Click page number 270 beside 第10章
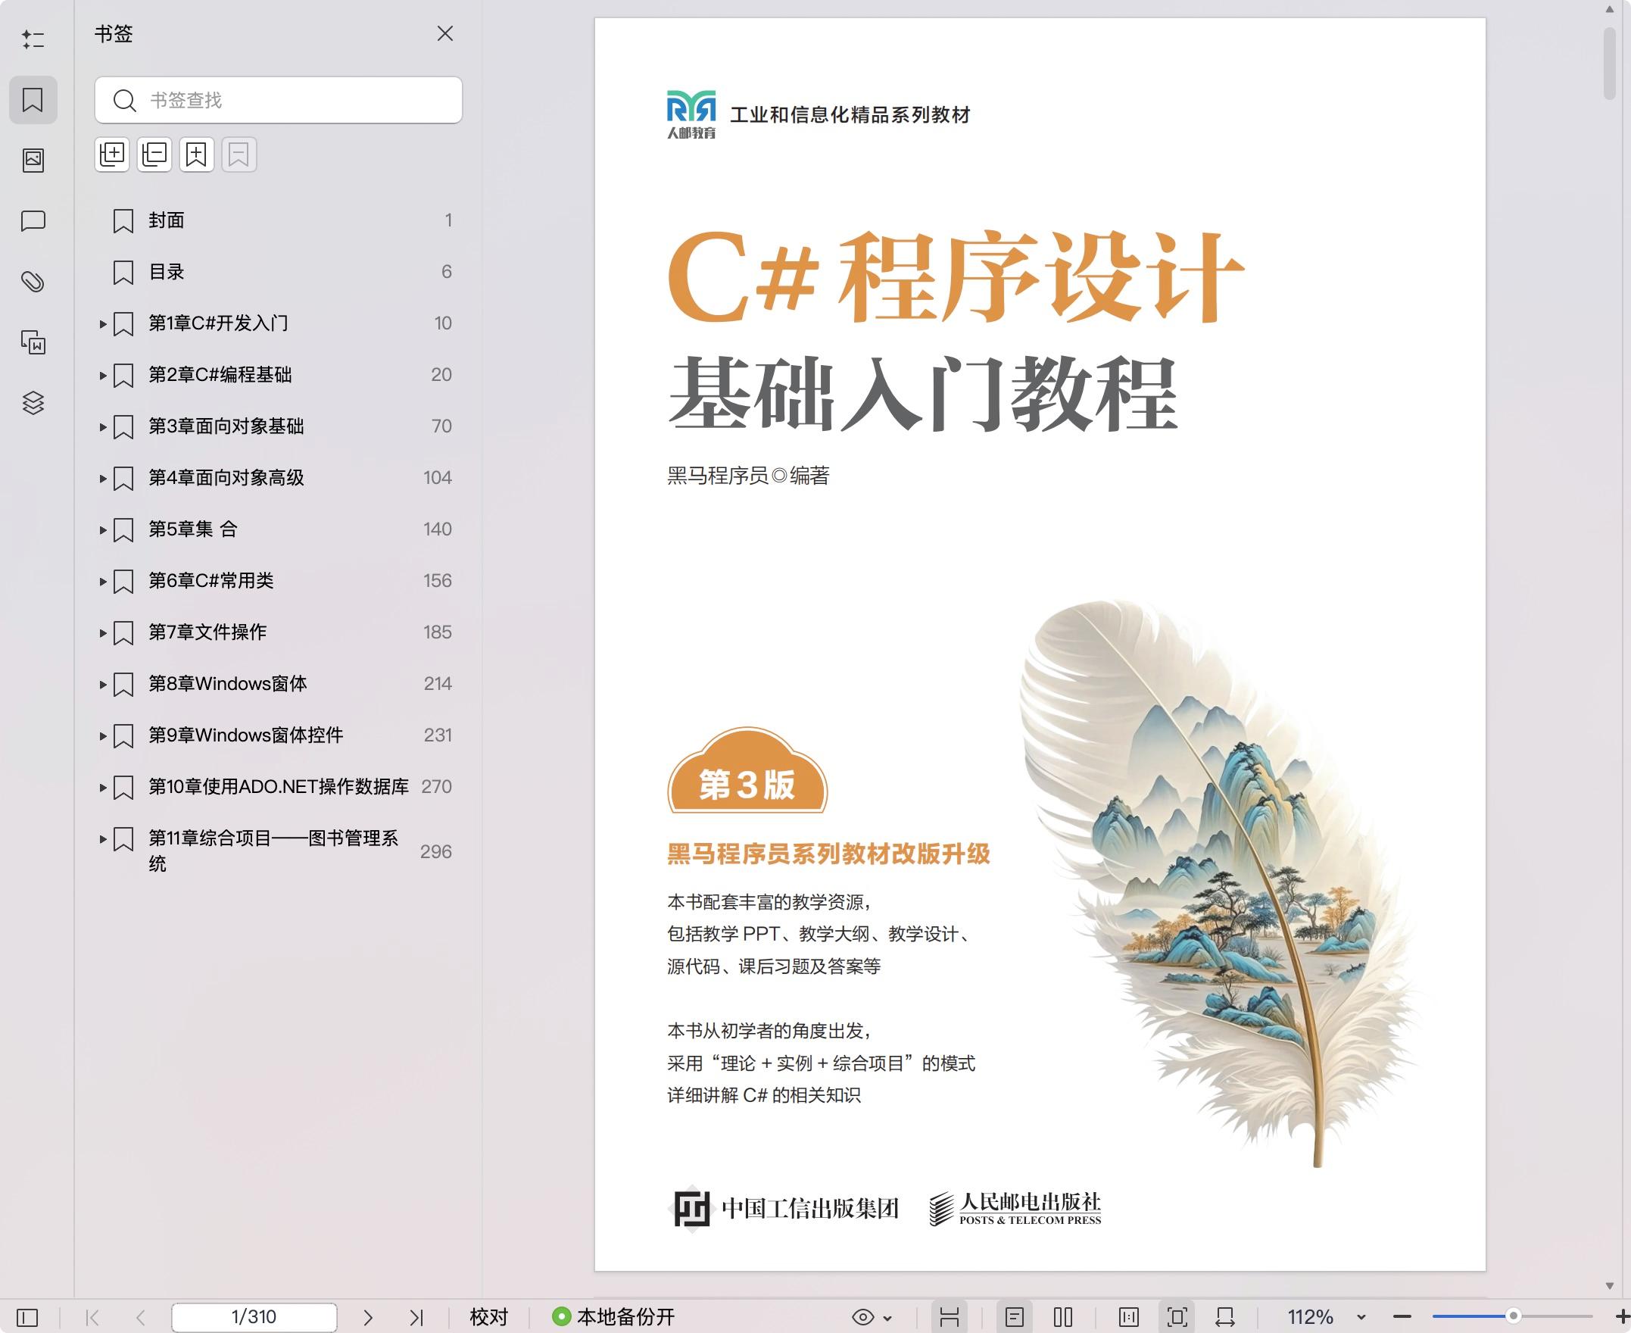 [x=437, y=786]
